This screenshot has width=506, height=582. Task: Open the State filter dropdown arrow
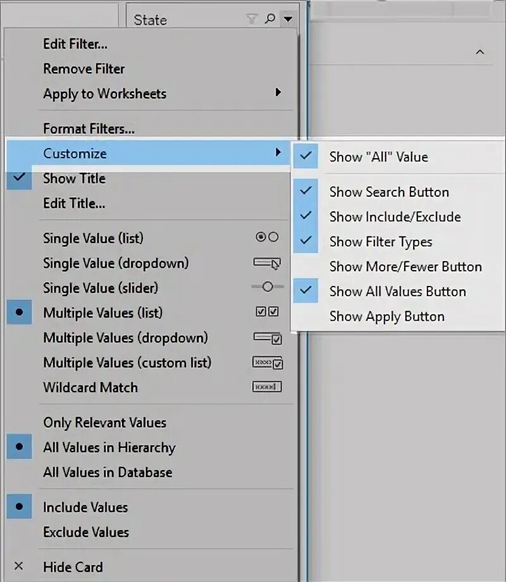[288, 19]
